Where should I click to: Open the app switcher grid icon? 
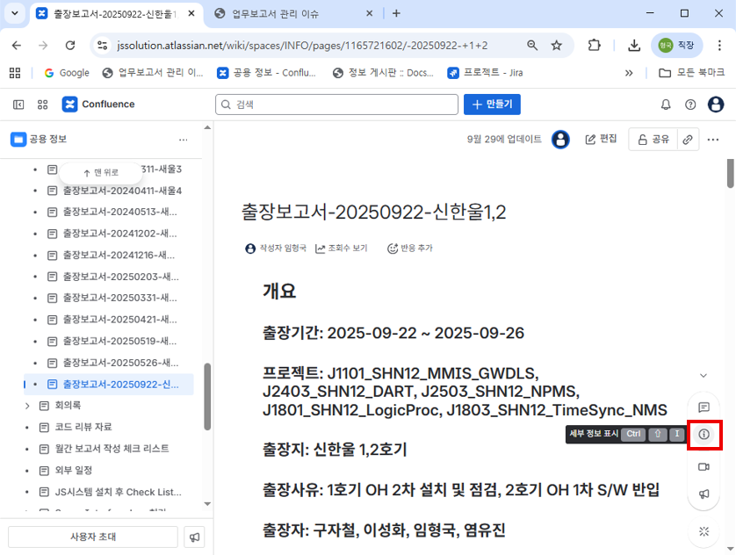tap(42, 105)
